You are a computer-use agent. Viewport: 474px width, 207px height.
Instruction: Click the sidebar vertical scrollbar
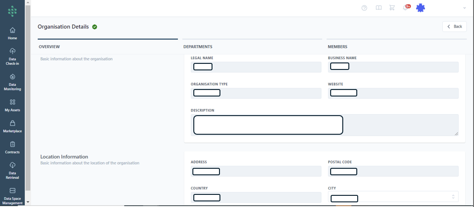coord(28,103)
